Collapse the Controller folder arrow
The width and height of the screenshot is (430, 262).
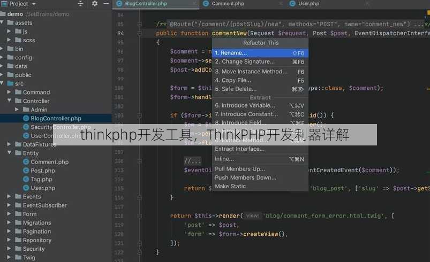pos(9,101)
